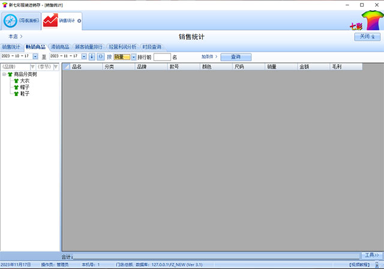
Task: Open the start date dropdown
Action: point(35,56)
